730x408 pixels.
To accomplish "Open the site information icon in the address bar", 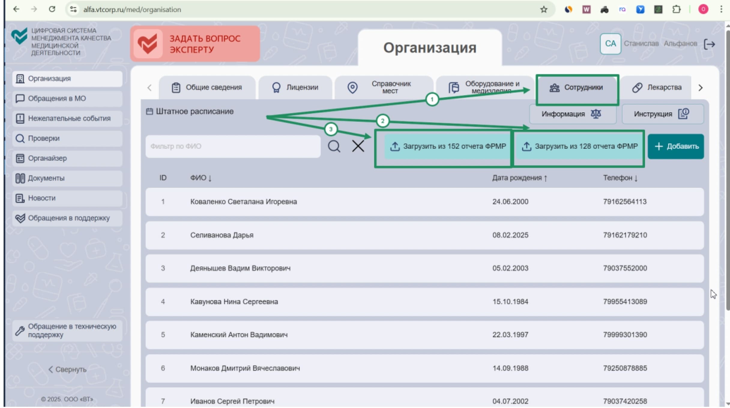I will tap(73, 9).
